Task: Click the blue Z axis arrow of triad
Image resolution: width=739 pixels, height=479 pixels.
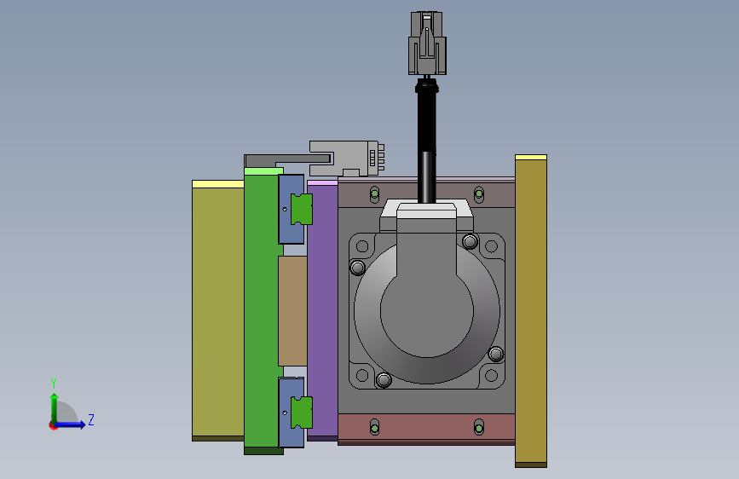Action: tap(71, 425)
